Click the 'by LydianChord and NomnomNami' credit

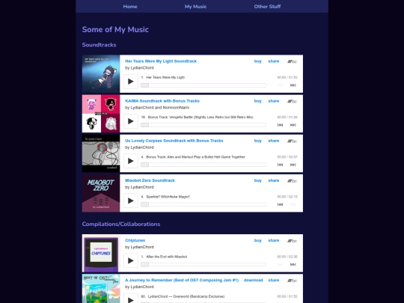click(x=157, y=108)
